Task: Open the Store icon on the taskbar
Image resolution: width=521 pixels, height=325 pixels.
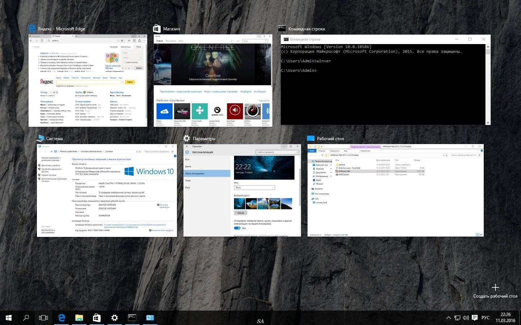Action: point(97,318)
